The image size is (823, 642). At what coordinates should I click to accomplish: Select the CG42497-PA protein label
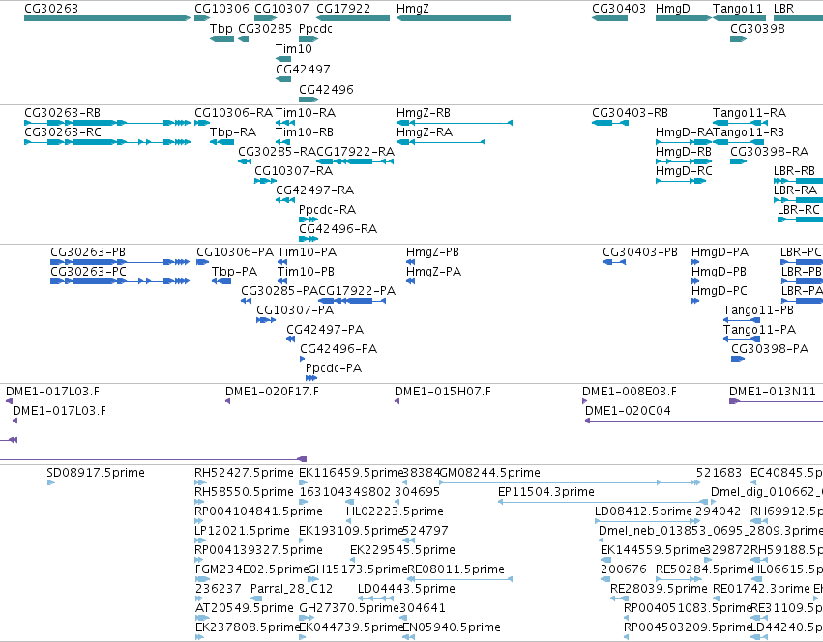325,330
